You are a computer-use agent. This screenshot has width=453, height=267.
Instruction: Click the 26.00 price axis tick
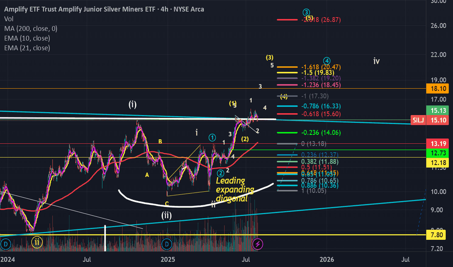[438, 26]
